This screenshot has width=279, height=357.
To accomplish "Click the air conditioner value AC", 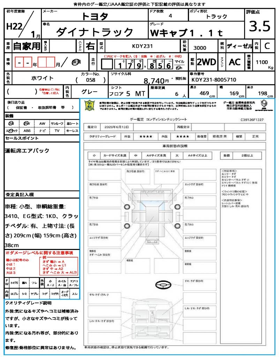I will click(235, 62).
